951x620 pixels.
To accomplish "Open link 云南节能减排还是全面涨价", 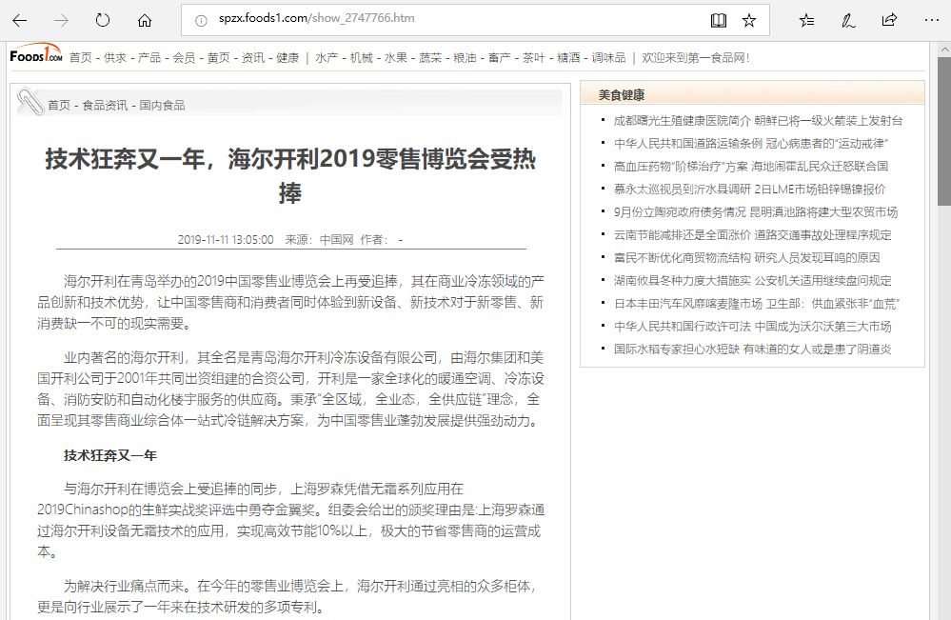I will (682, 235).
